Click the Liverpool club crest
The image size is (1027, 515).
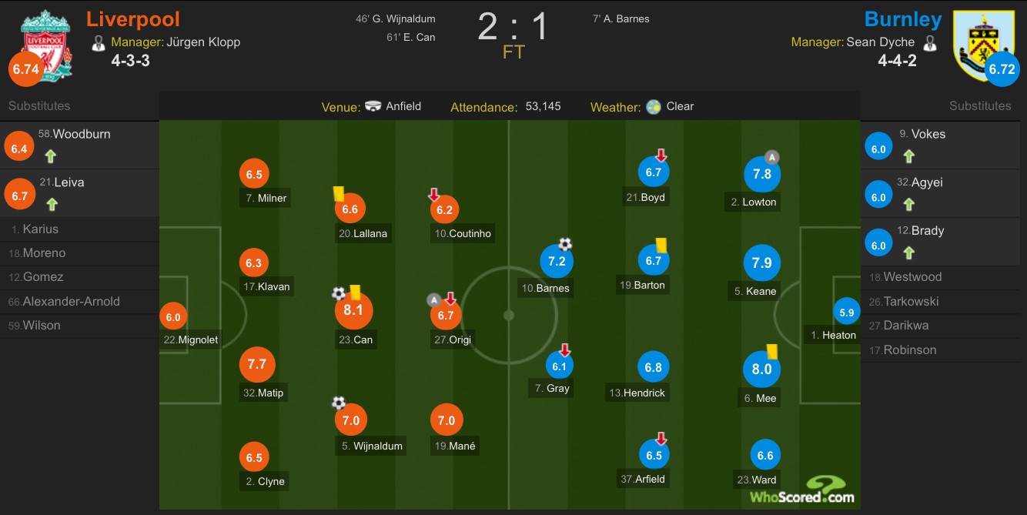(47, 46)
